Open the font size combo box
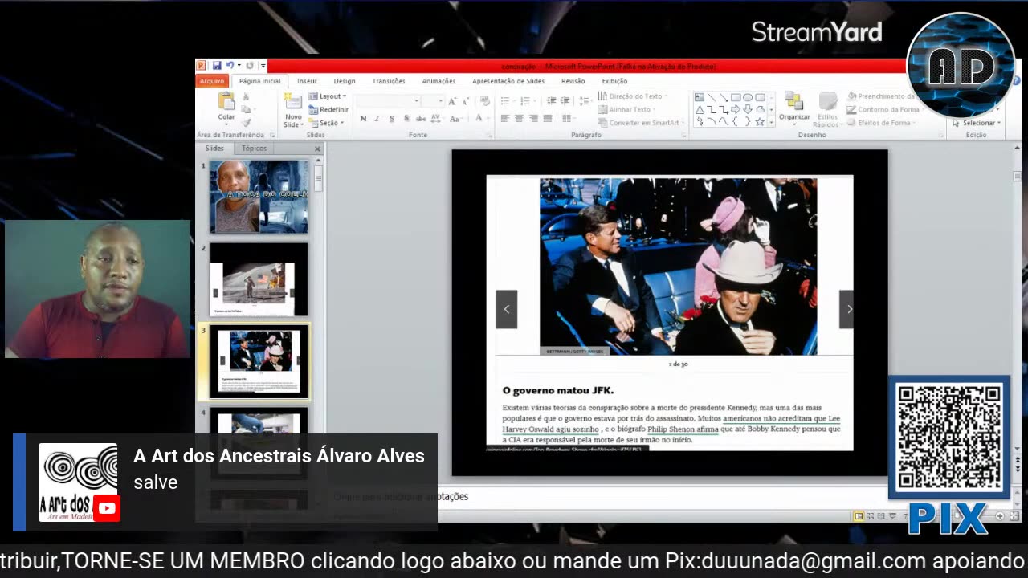 pyautogui.click(x=433, y=101)
